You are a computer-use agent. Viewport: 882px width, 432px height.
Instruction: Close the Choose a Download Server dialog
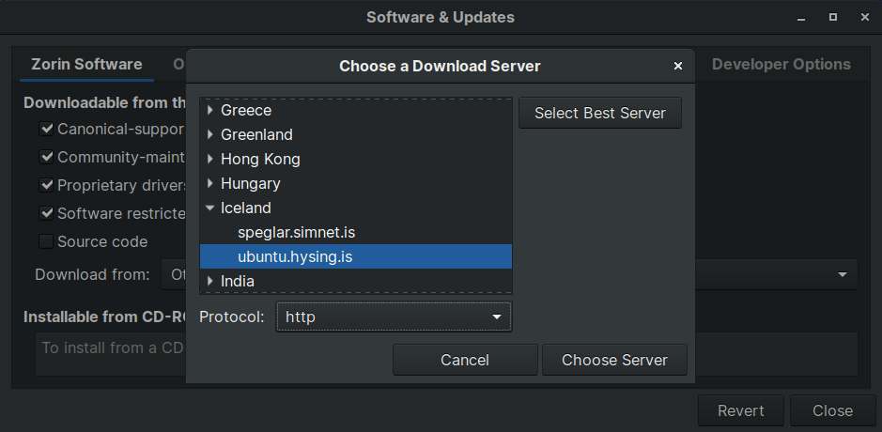[678, 67]
